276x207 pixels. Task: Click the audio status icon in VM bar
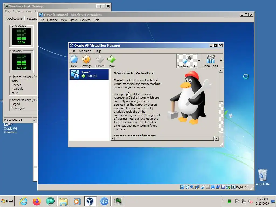192,187
